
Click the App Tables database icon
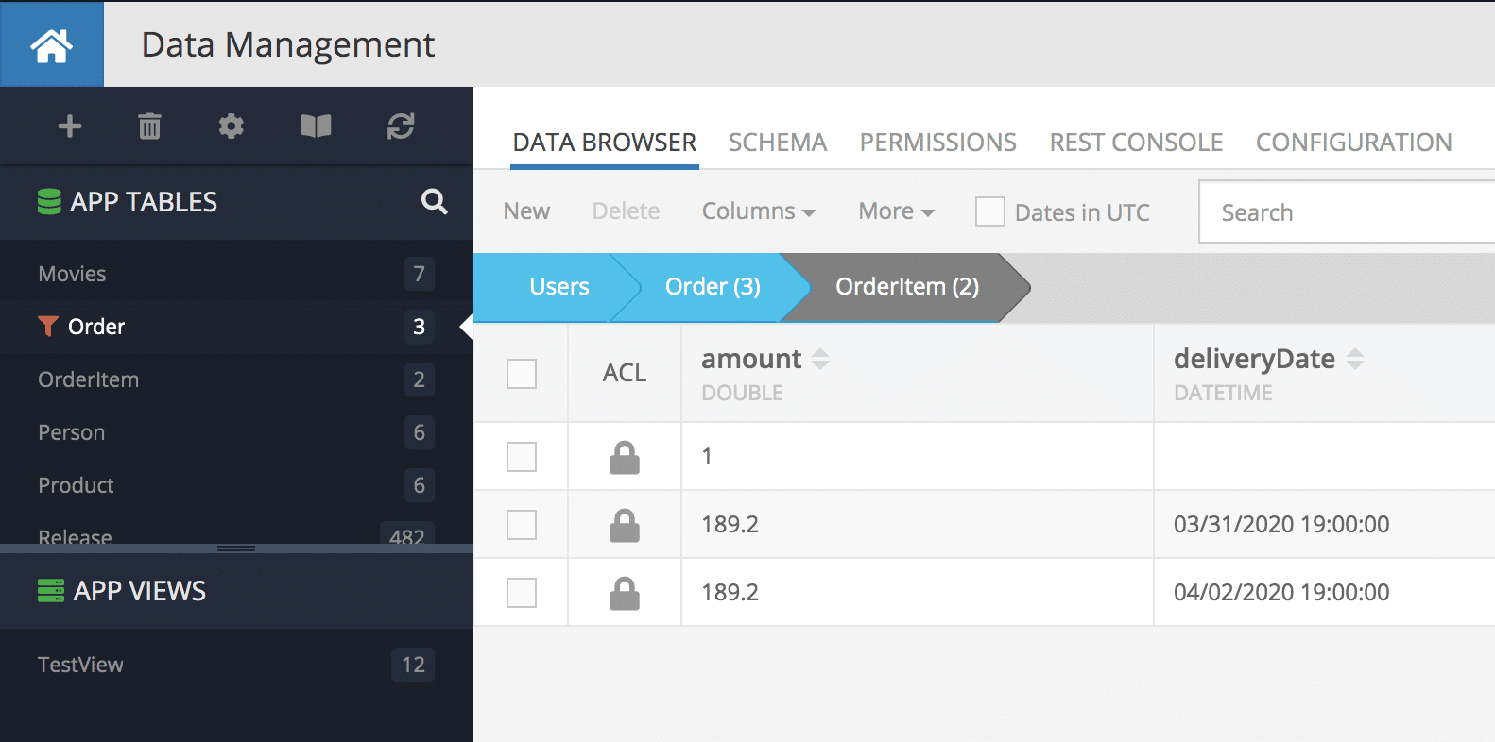pos(49,201)
